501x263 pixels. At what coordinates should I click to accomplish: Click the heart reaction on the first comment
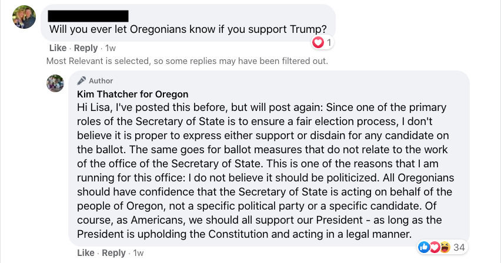(x=318, y=42)
